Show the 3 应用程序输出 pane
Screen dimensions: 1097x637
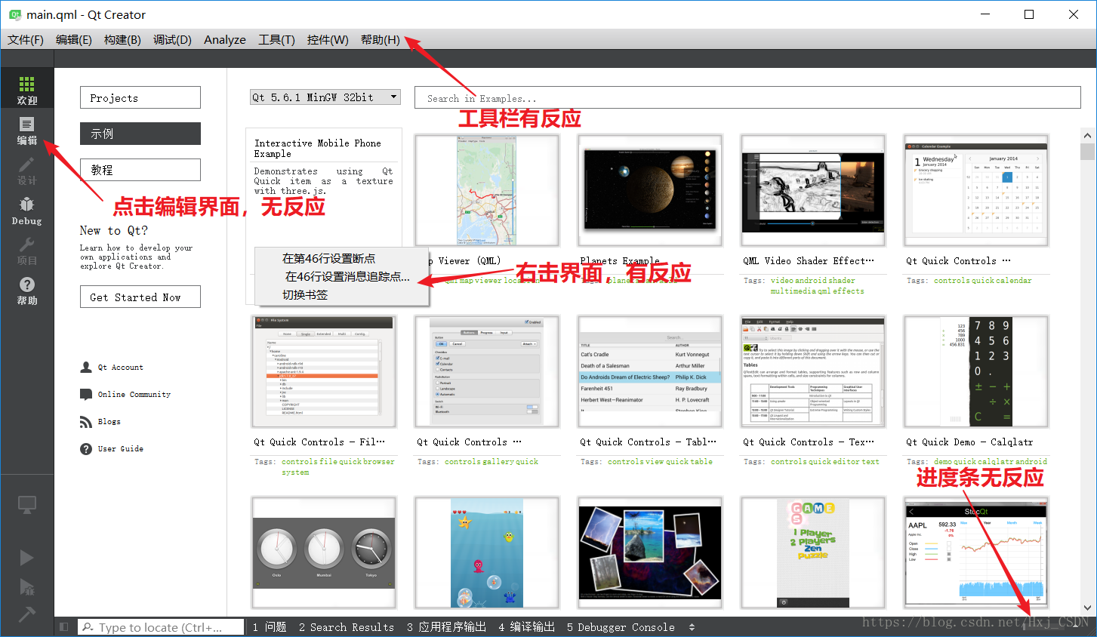pos(446,627)
